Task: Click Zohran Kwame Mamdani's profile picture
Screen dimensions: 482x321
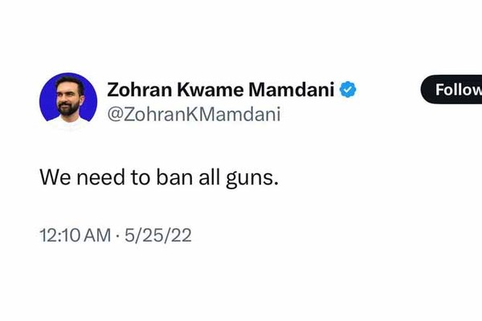Action: click(67, 101)
